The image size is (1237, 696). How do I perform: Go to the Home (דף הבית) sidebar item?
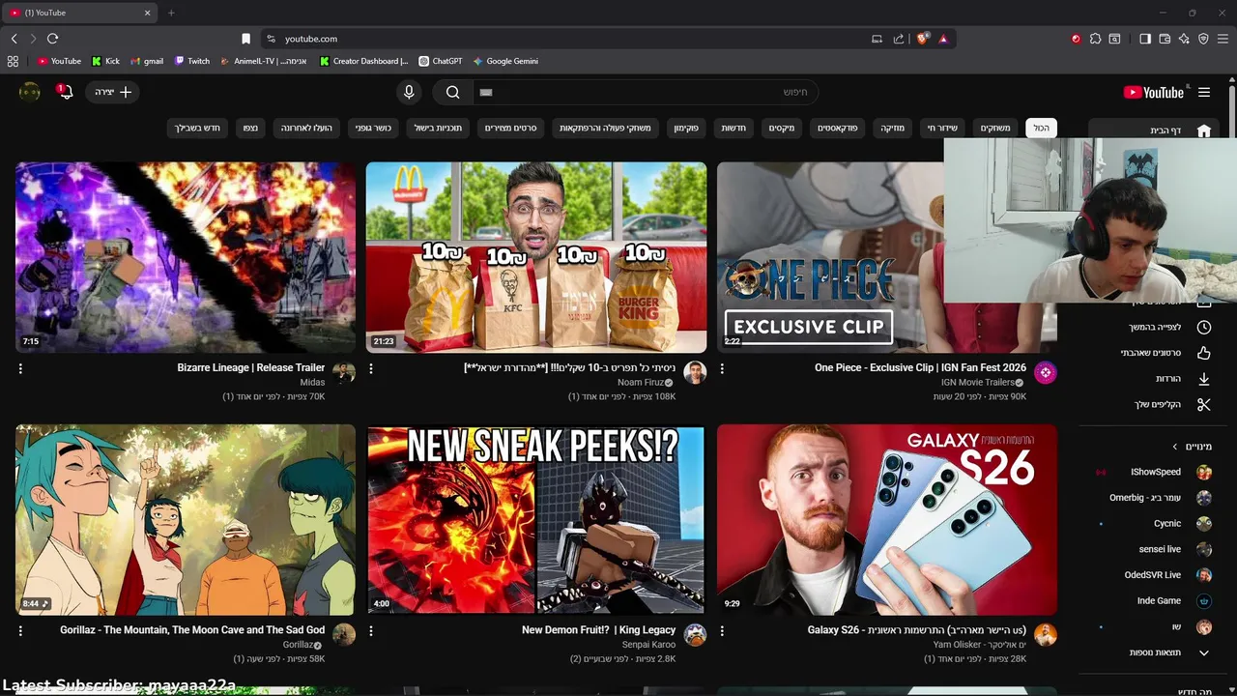pyautogui.click(x=1154, y=130)
